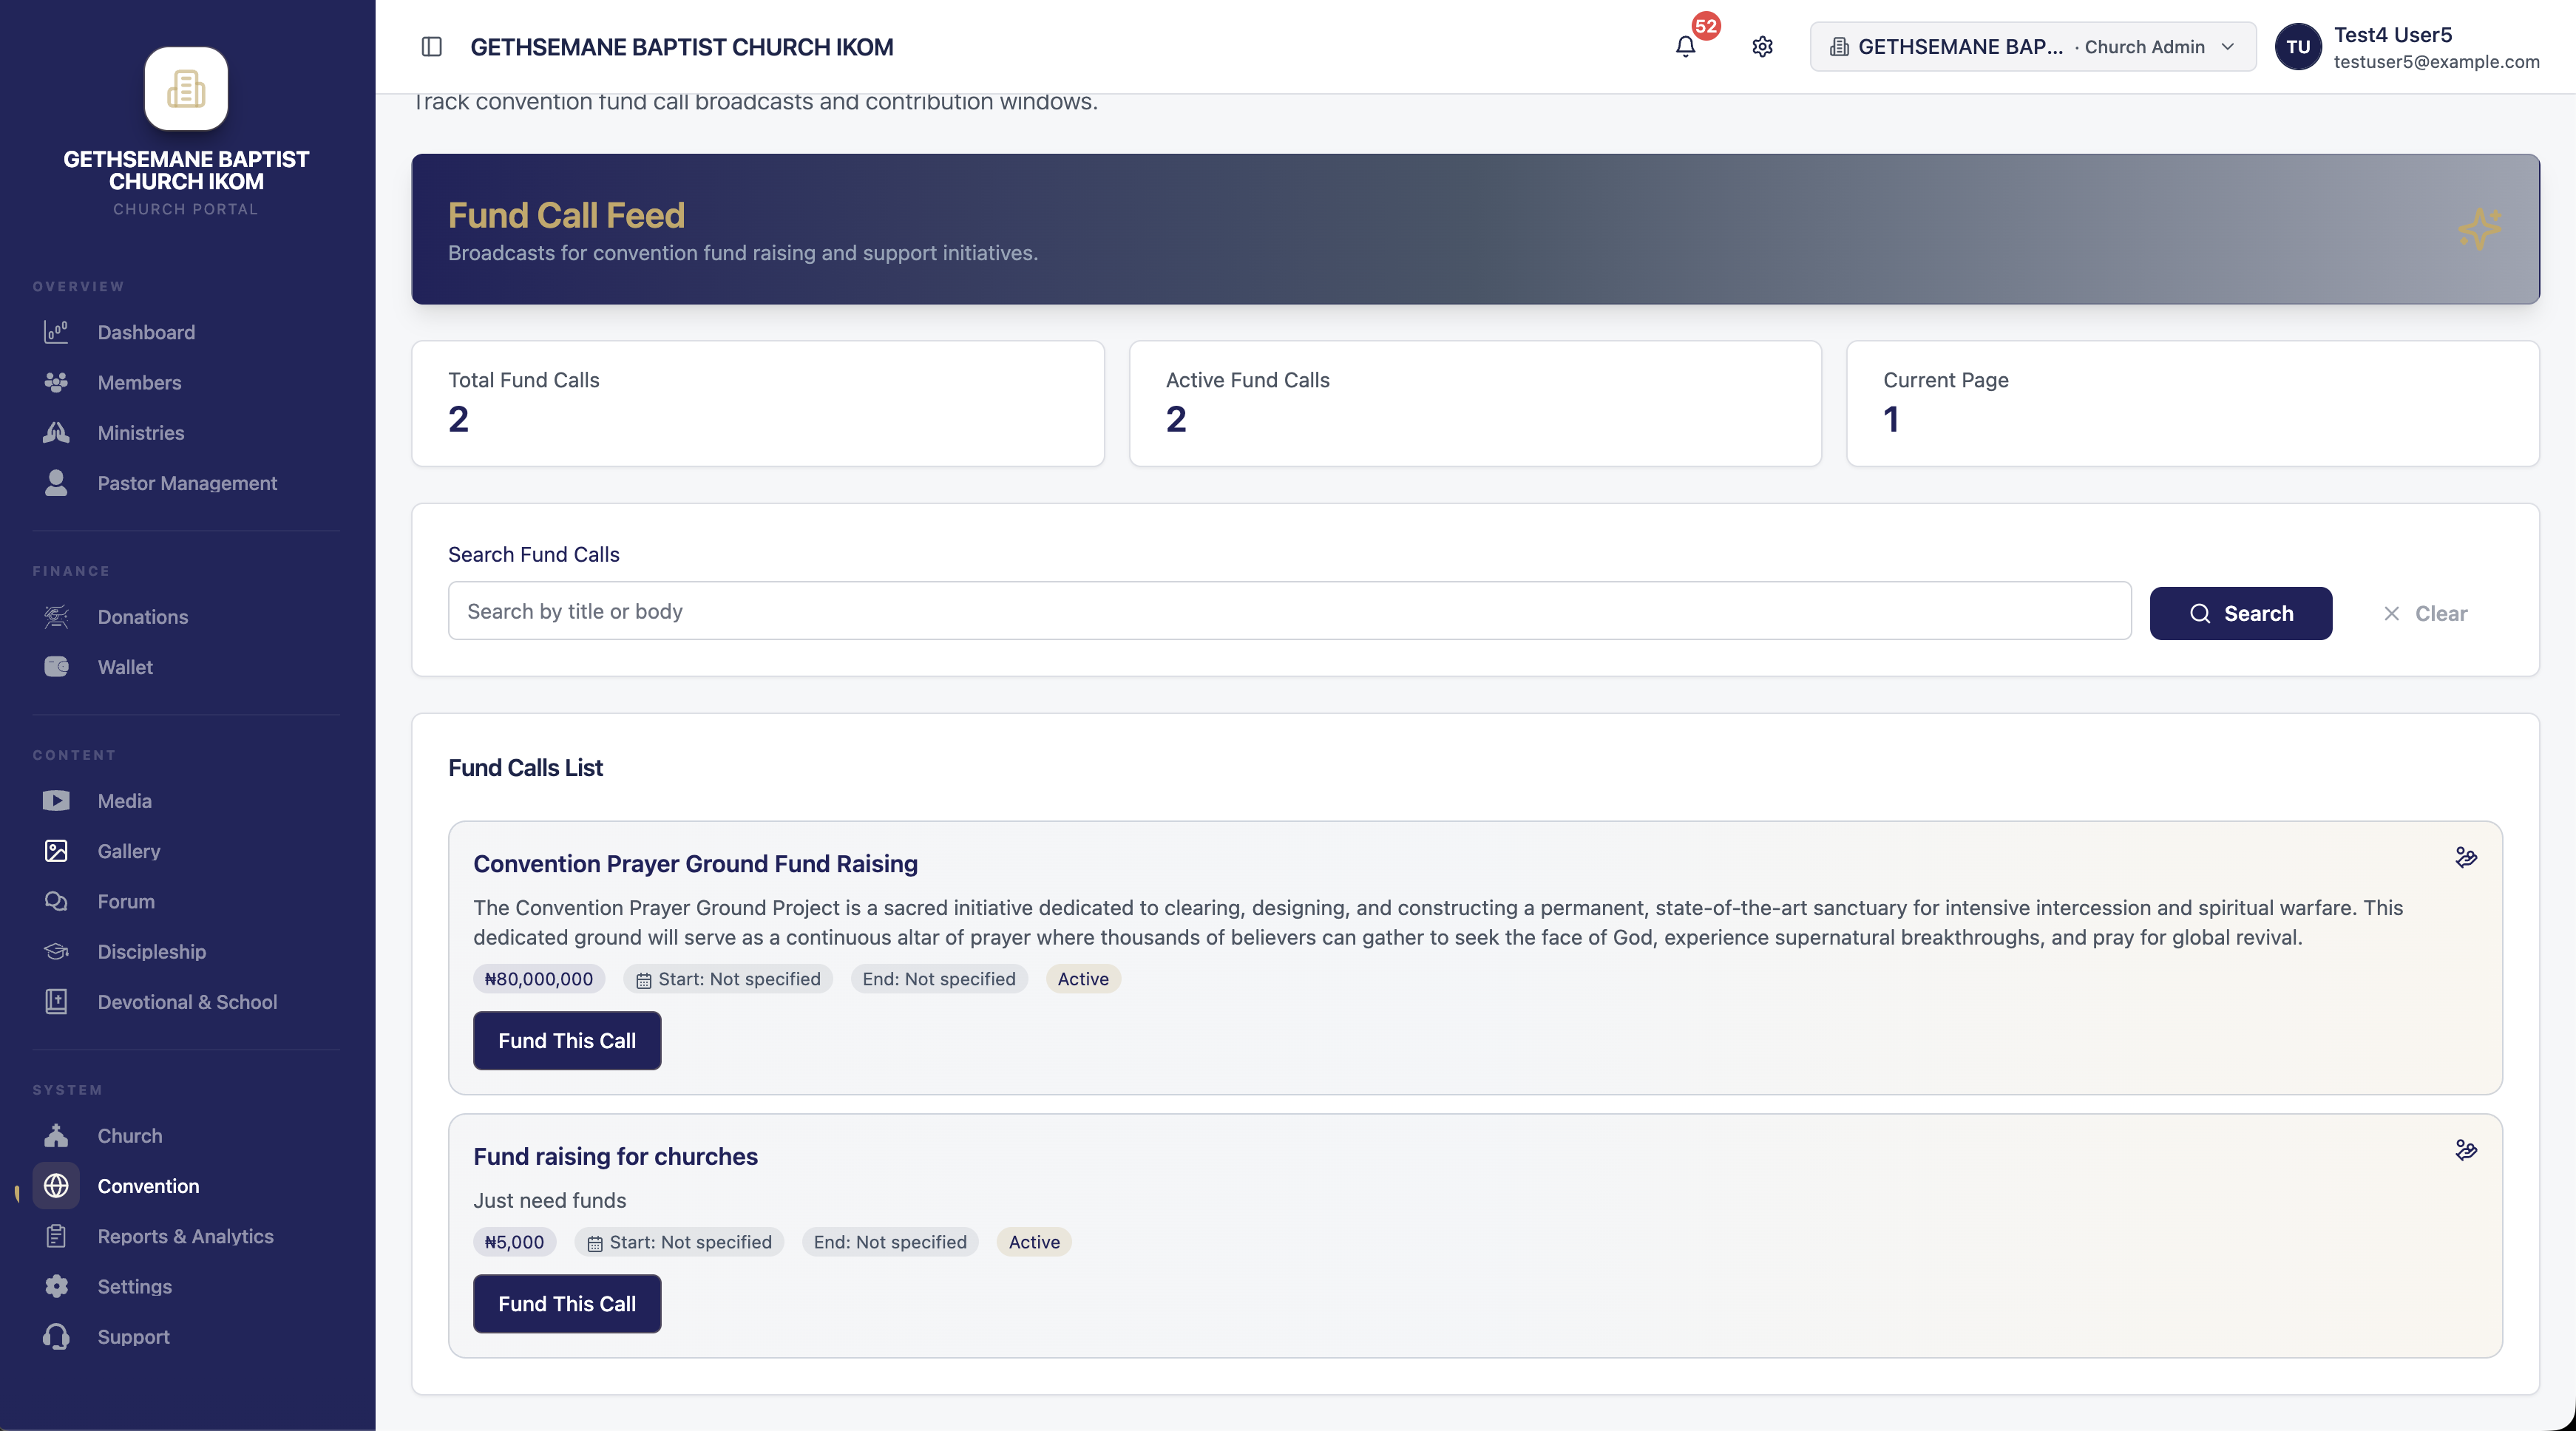
Task: Click the Discipleship graduation cap icon
Action: click(x=56, y=951)
